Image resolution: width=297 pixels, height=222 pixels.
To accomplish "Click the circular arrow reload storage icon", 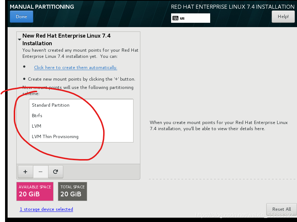I will coord(55,172).
